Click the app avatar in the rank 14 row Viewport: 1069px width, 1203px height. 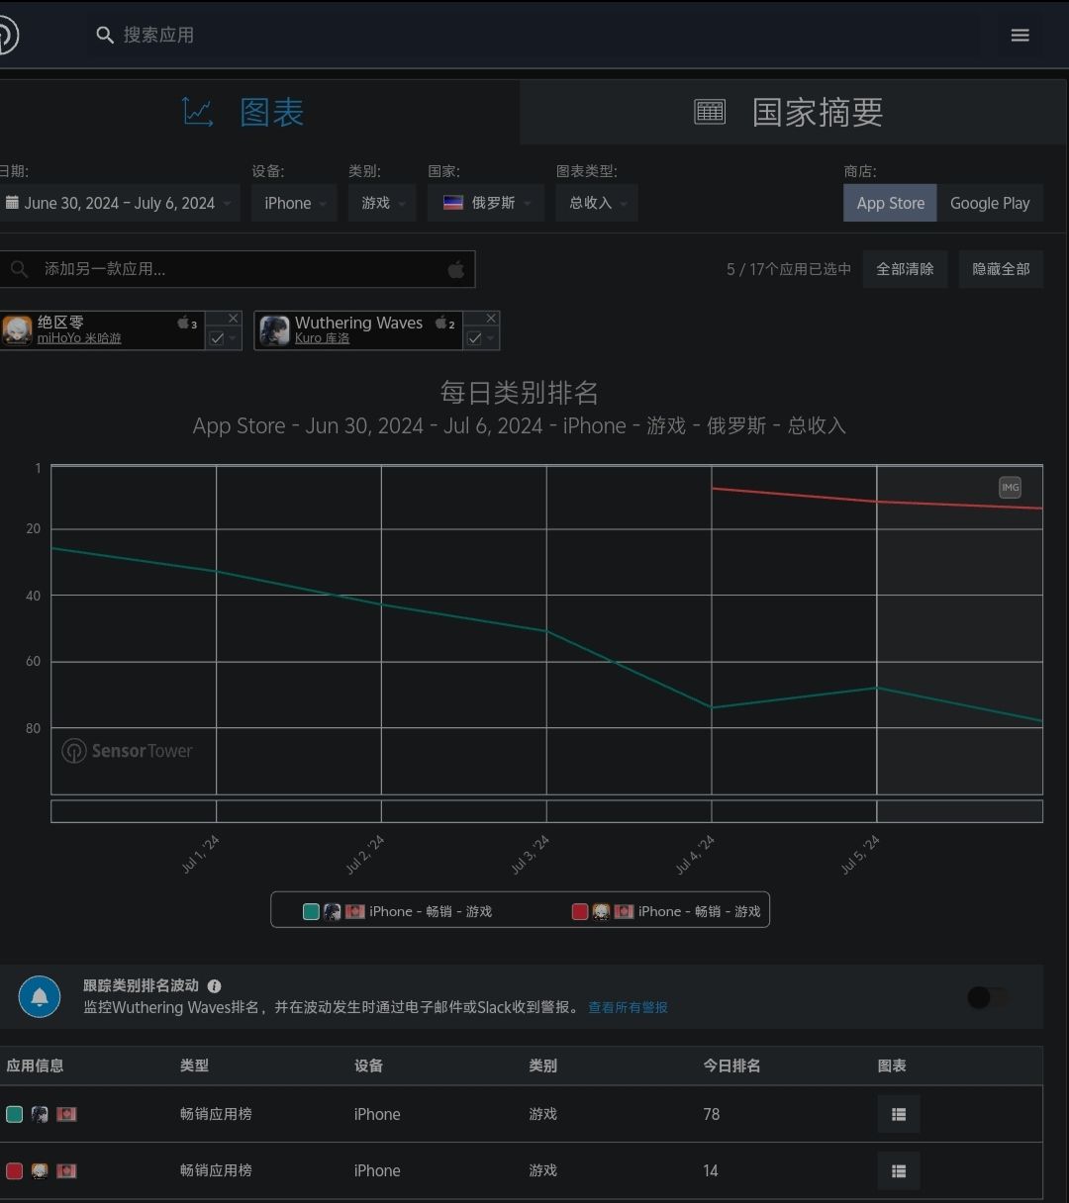[x=40, y=1170]
